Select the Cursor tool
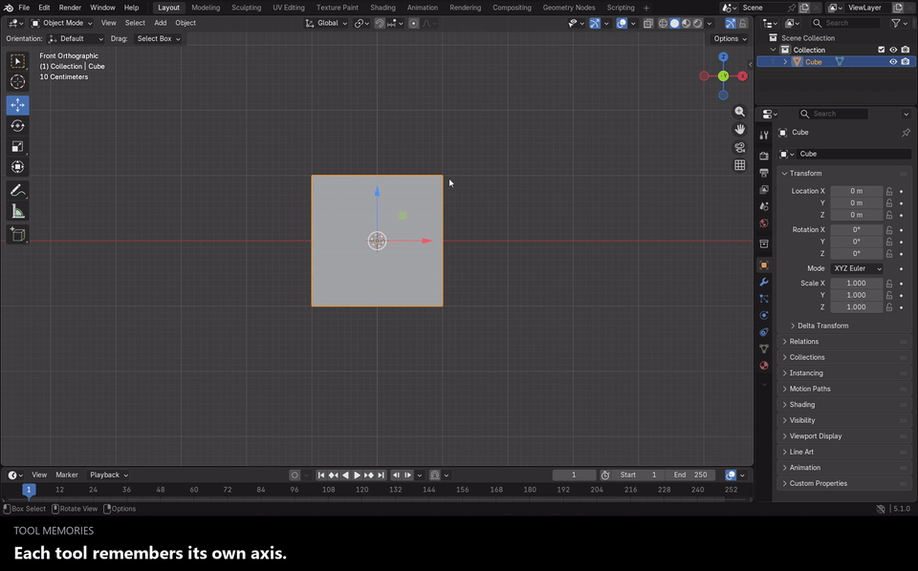The image size is (918, 571). (x=17, y=82)
